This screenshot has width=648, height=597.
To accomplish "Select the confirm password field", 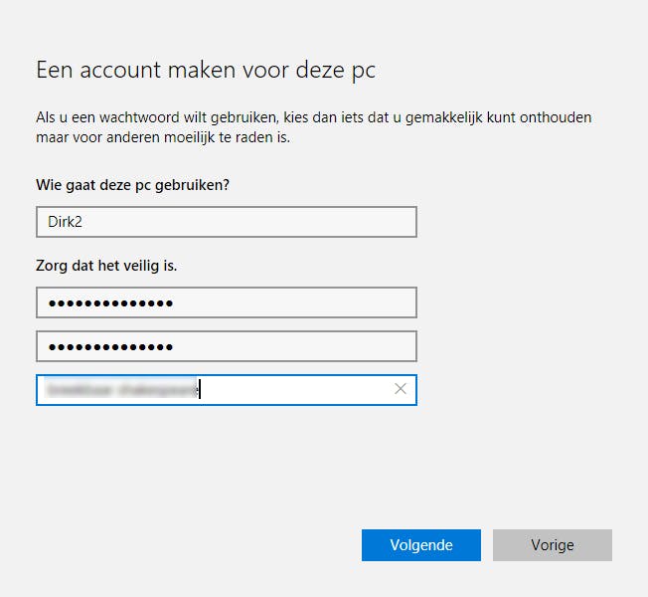I will coord(227,346).
